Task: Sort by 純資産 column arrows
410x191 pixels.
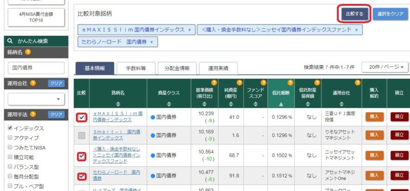Action: (x=231, y=104)
